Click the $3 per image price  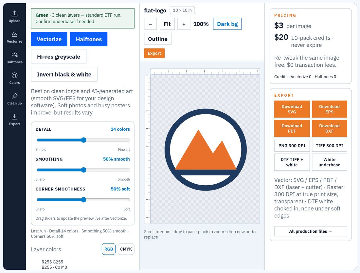tap(293, 26)
